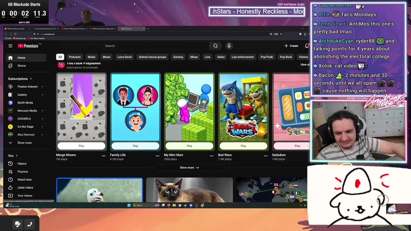Close the Official Destiny Subreddit tab
This screenshot has height=231, width=411.
[29, 29]
